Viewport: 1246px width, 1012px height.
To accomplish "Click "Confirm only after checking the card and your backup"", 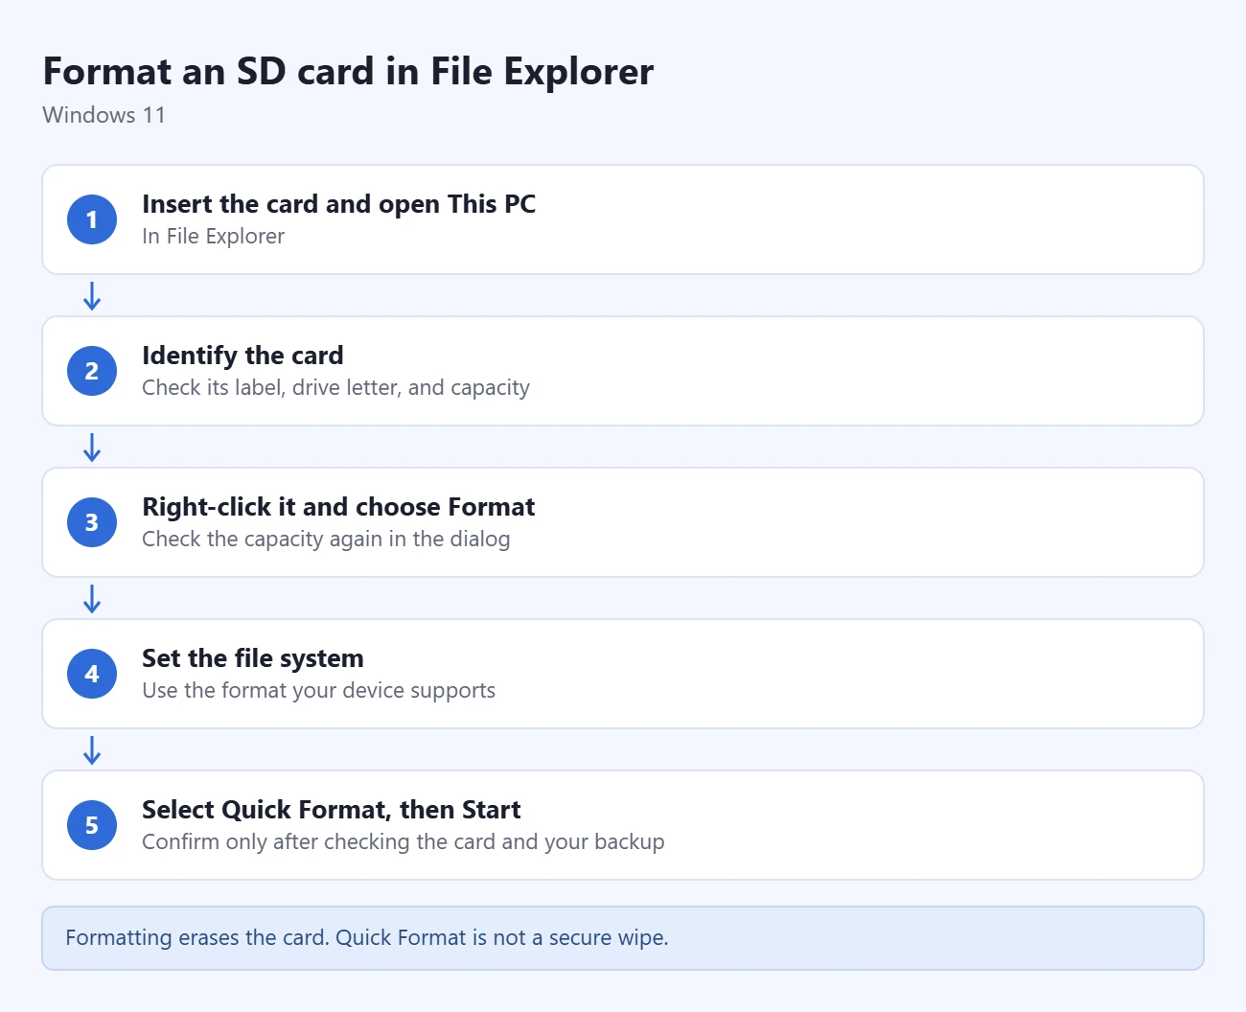I will [x=403, y=841].
